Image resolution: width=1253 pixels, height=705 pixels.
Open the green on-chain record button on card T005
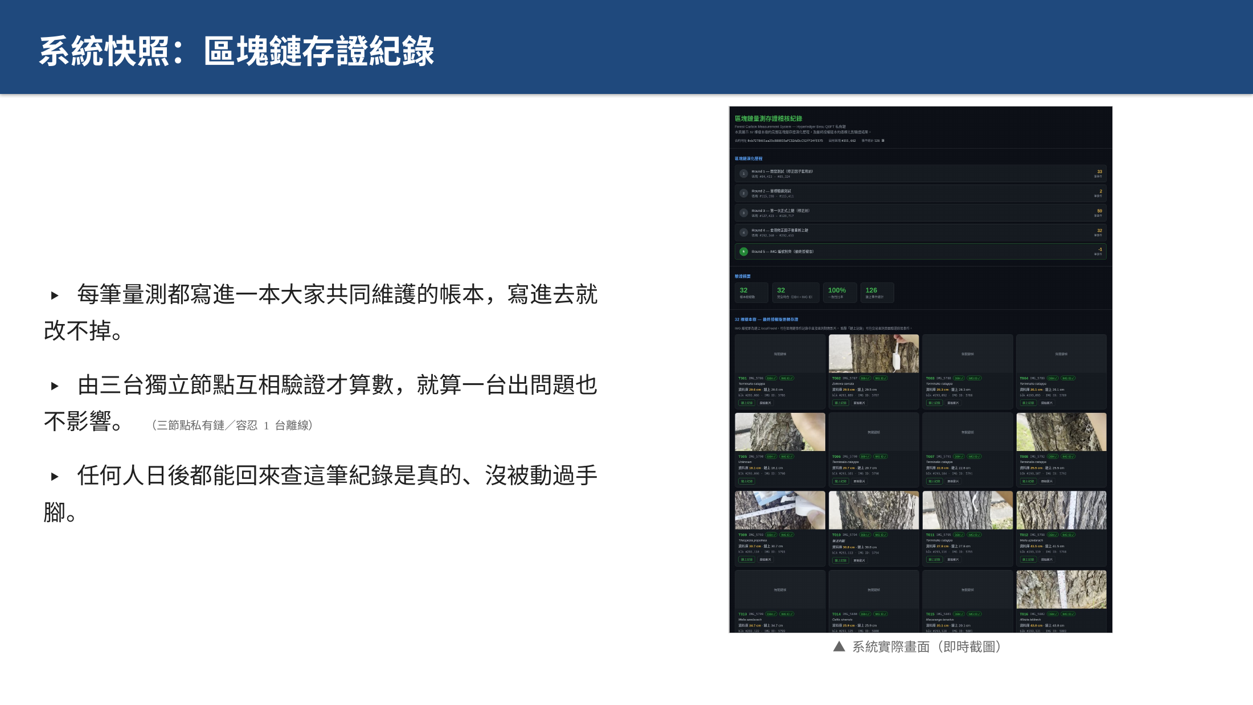click(747, 481)
